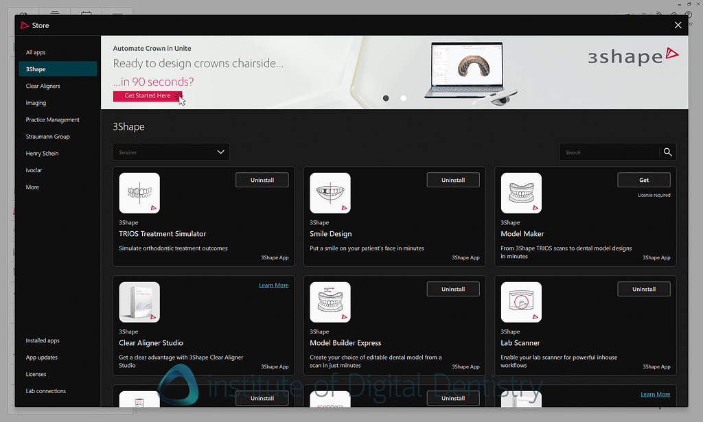Click the Smile Design app icon
Viewport: 703px width, 422px height.
tap(330, 192)
